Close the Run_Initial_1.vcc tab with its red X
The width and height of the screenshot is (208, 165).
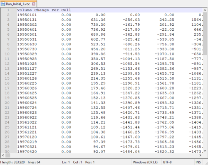[x=34, y=4]
